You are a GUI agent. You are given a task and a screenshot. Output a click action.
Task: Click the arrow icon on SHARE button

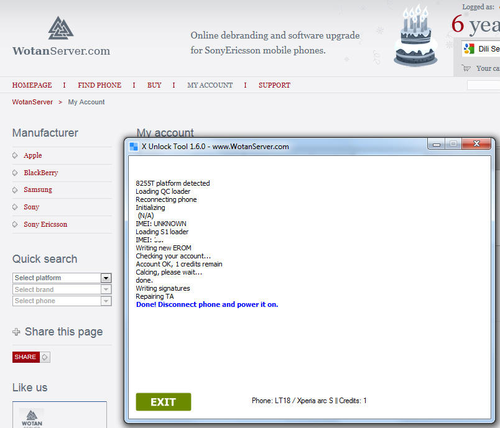click(45, 357)
